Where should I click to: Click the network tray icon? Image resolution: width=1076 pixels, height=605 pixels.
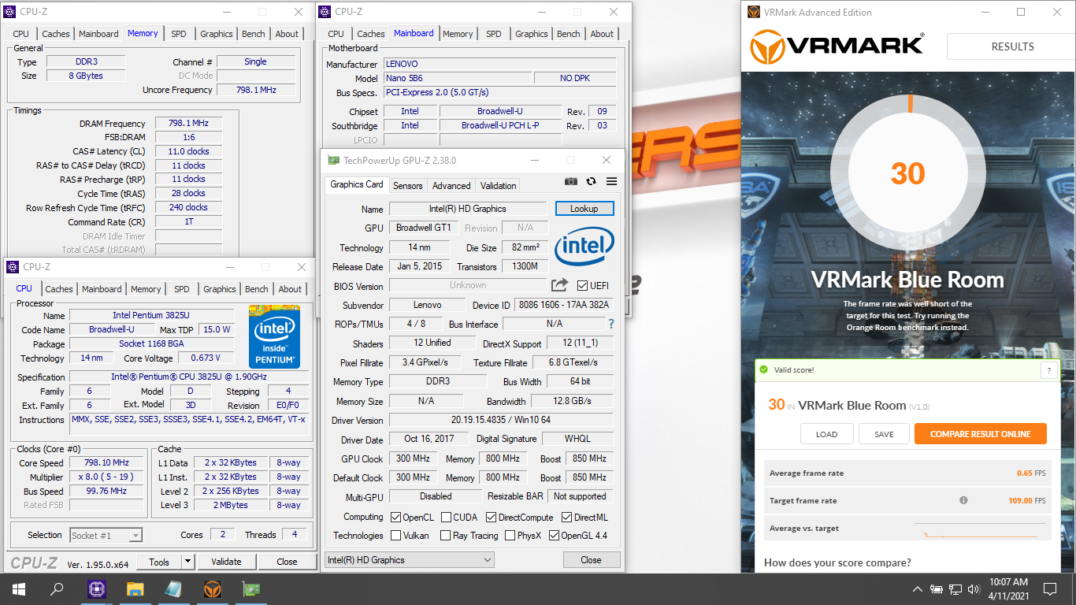(955, 589)
